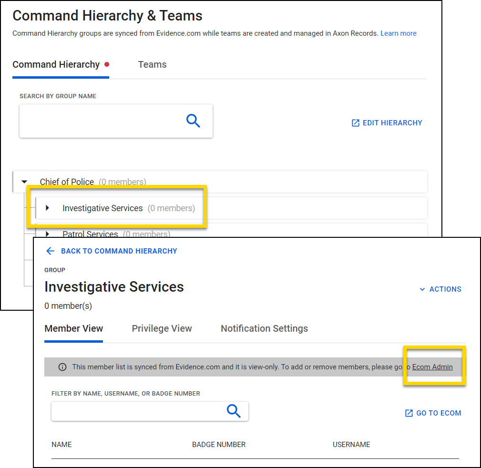Click the external-link icon beside GO TO ECOM
This screenshot has width=481, height=468.
tap(409, 413)
